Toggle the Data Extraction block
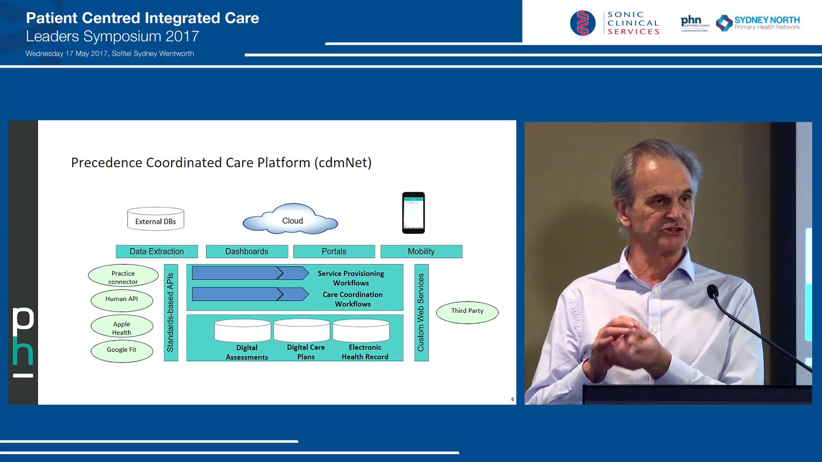822x462 pixels. 156,251
